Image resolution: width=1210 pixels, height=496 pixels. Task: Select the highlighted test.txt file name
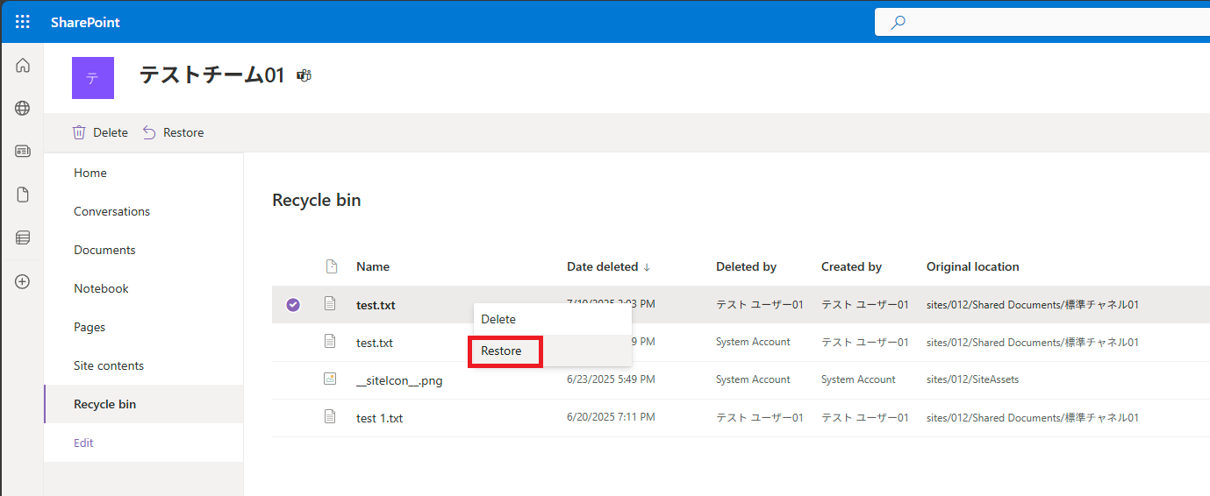(x=376, y=305)
